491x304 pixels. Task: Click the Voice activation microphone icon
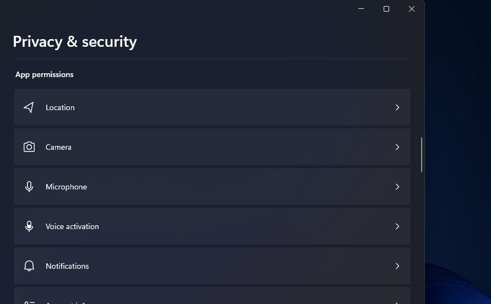(29, 226)
